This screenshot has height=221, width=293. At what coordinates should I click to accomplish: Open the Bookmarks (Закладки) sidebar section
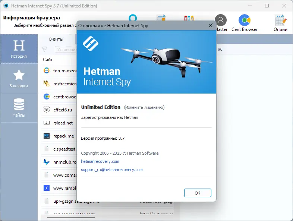pos(19,79)
